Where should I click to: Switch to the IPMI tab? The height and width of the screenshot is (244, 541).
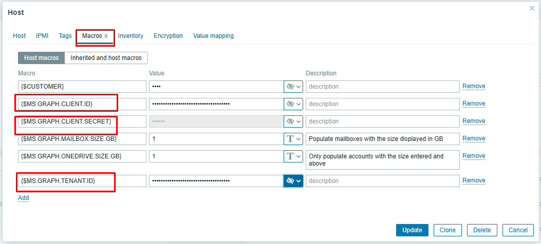pos(42,36)
